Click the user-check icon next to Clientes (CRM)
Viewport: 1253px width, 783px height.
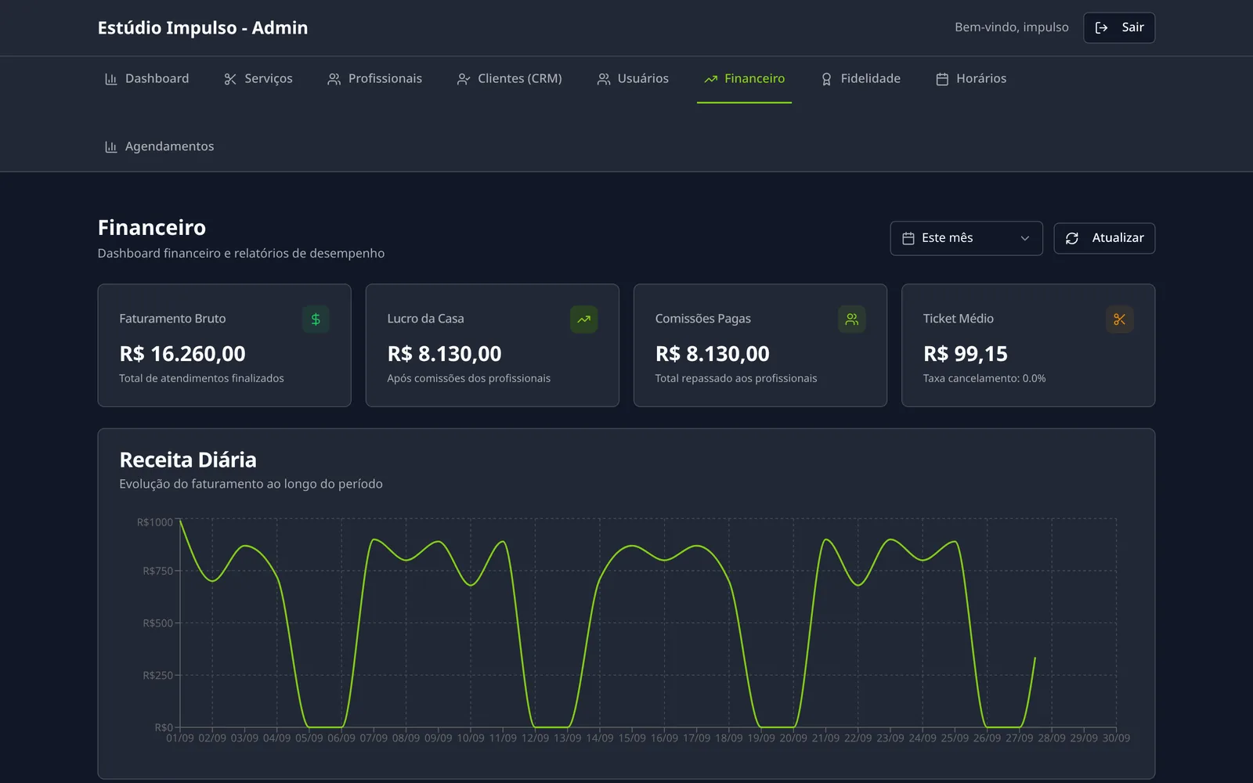pyautogui.click(x=464, y=79)
